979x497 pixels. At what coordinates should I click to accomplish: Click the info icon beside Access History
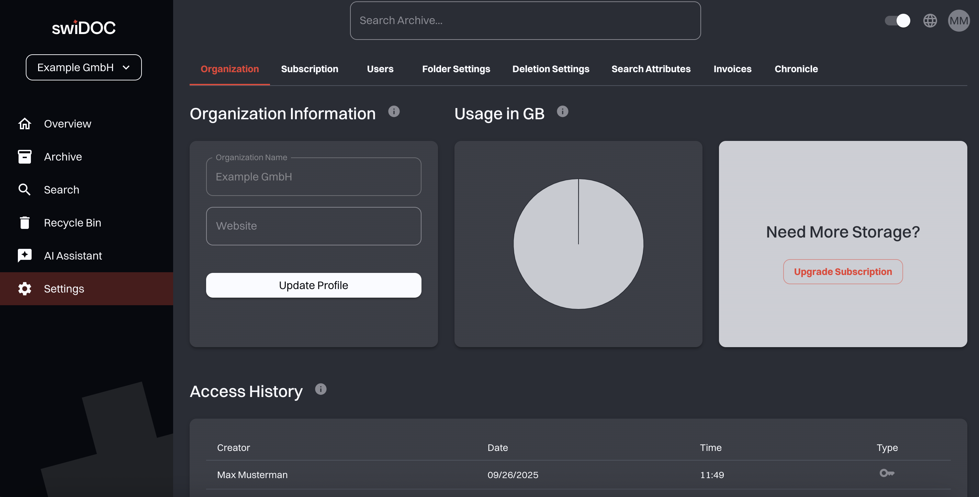(x=321, y=389)
